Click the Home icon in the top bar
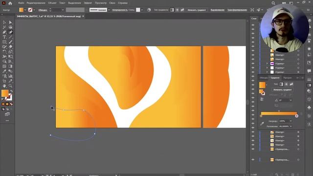This screenshot has width=313, height=176. pos(10,3)
